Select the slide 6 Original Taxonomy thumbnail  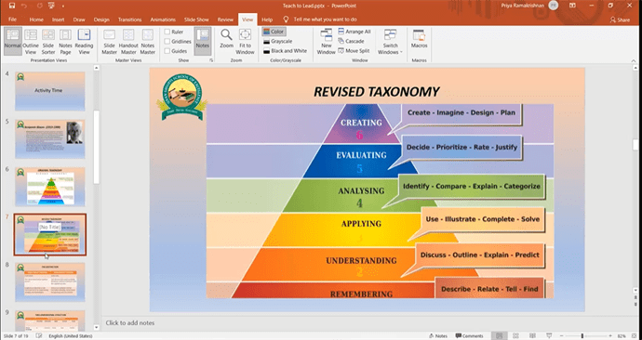50,187
